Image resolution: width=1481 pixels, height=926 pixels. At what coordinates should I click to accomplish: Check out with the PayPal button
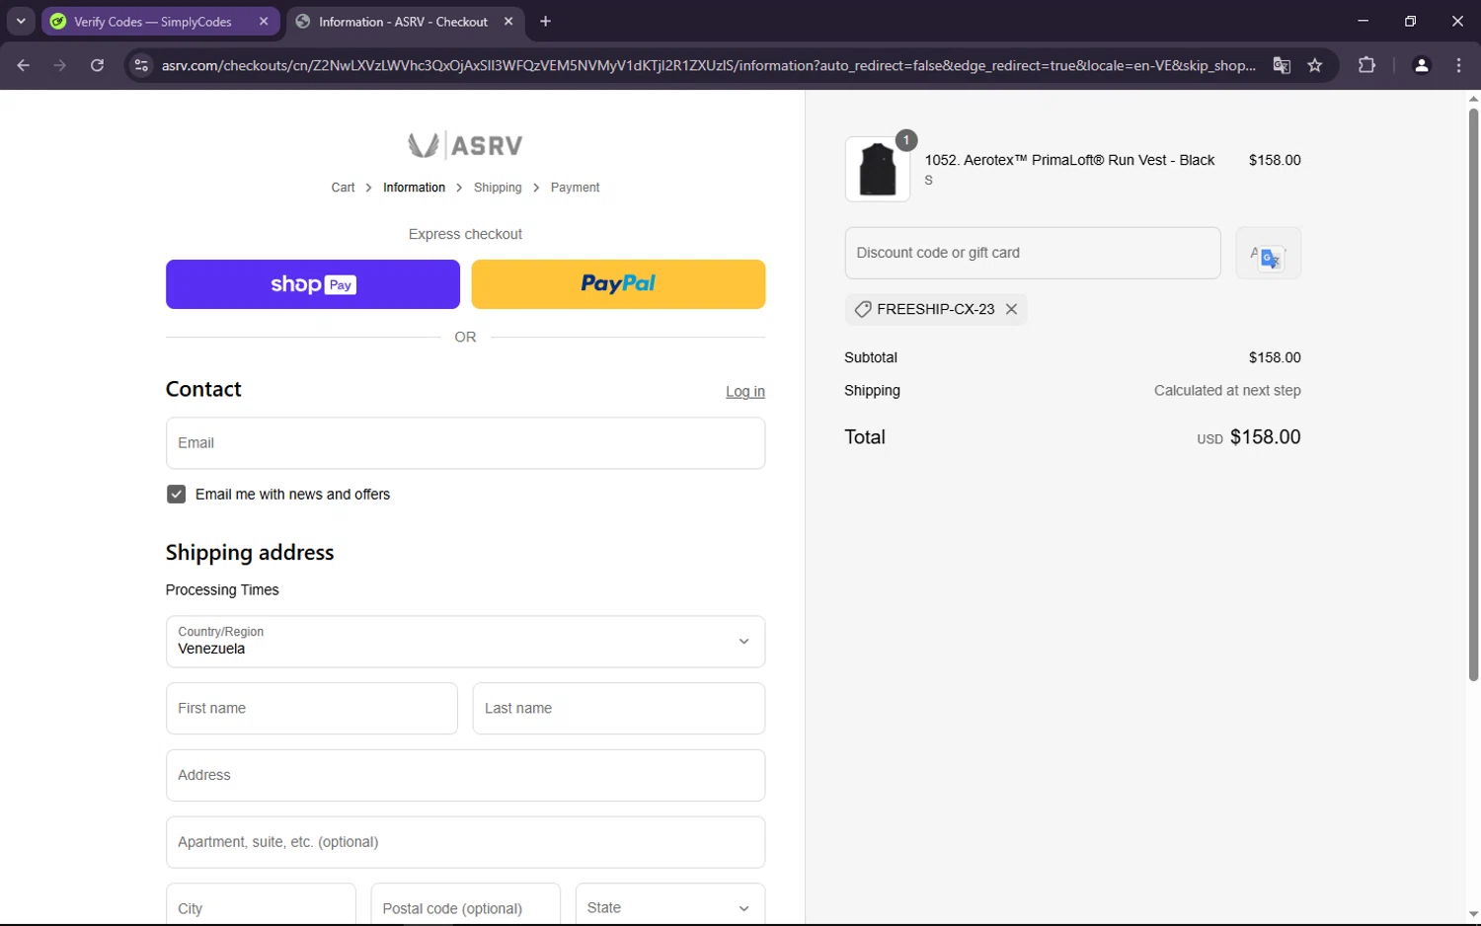pos(618,284)
